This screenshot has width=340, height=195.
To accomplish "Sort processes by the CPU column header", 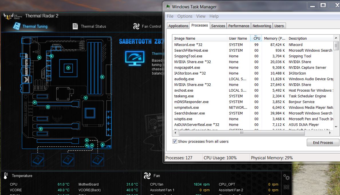I will [256, 38].
